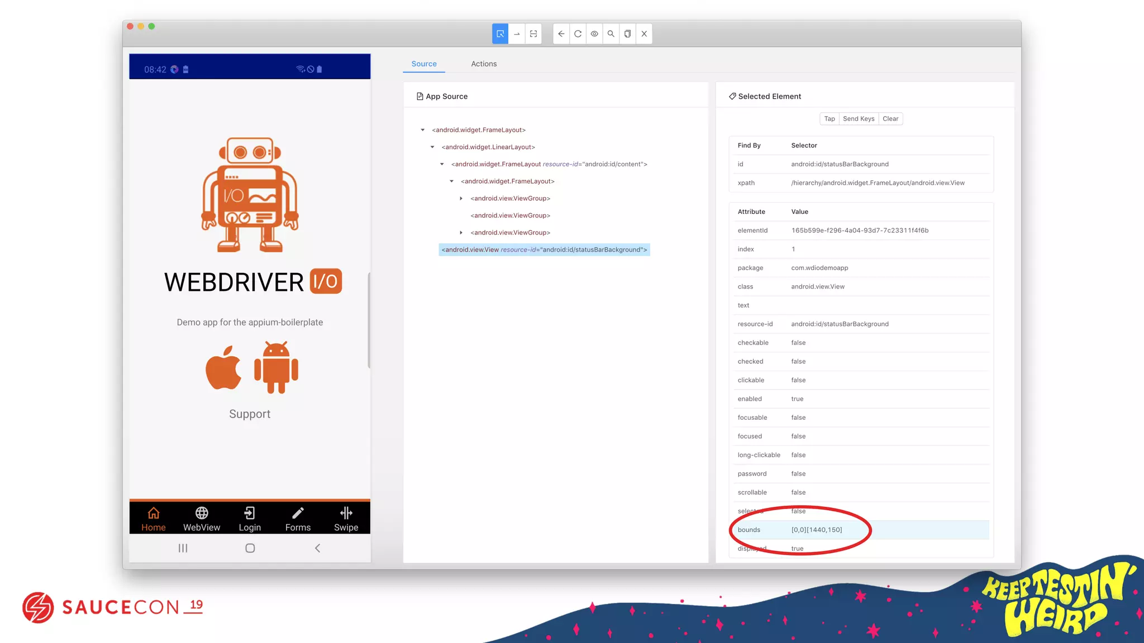Choose the Swipe By Coordinates arrow tool
Image resolution: width=1144 pixels, height=643 pixels.
[x=517, y=34]
